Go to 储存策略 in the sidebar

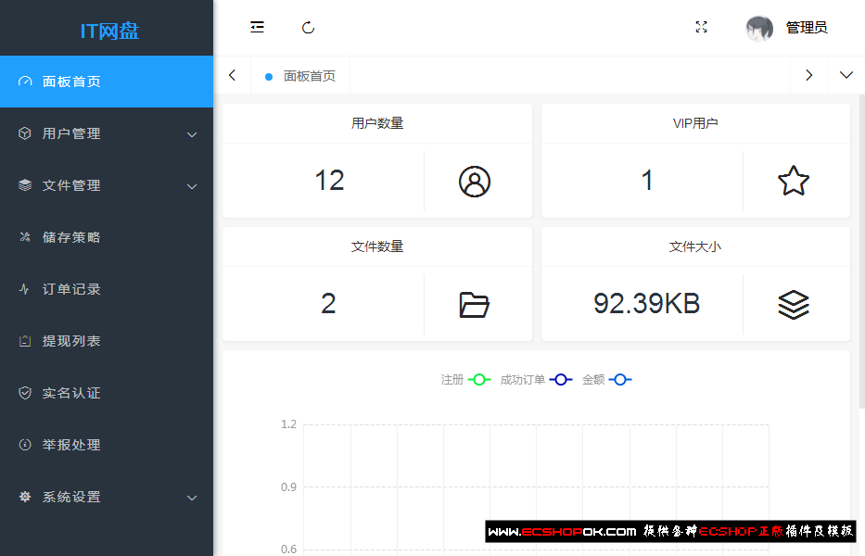(107, 237)
